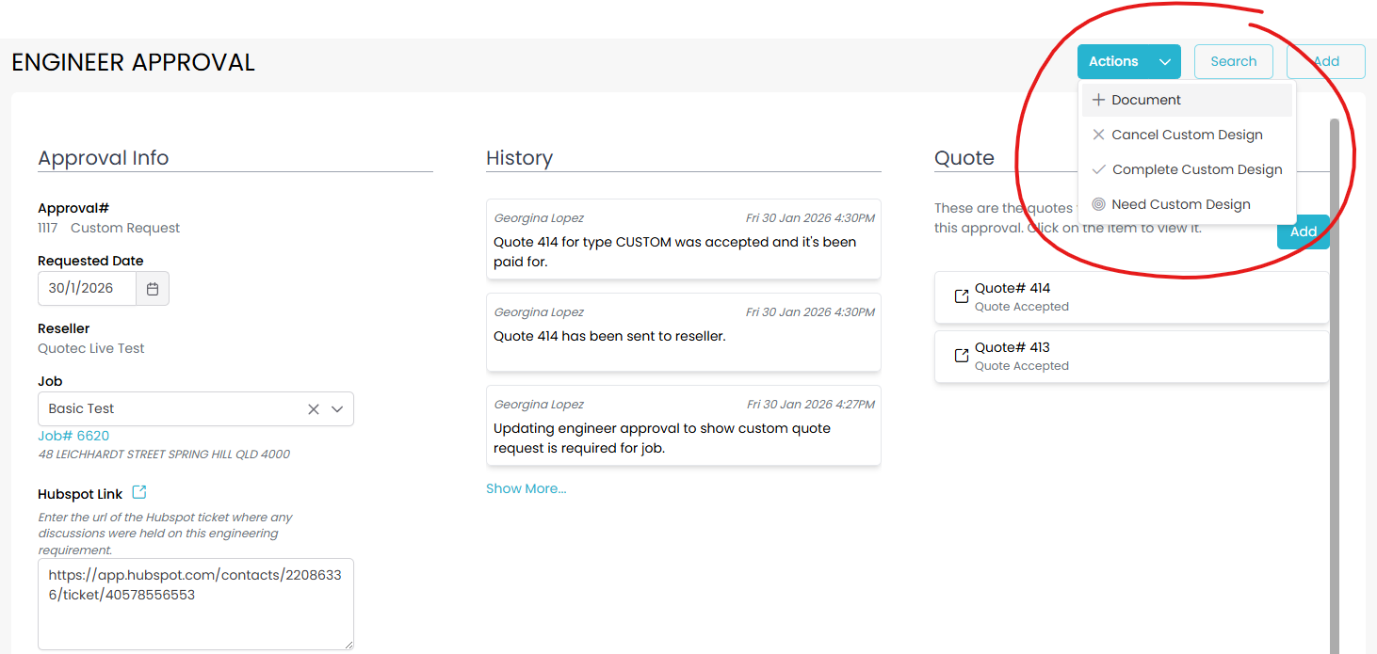Click the external link icon for Quote# 413
The width and height of the screenshot is (1377, 654).
962,356
